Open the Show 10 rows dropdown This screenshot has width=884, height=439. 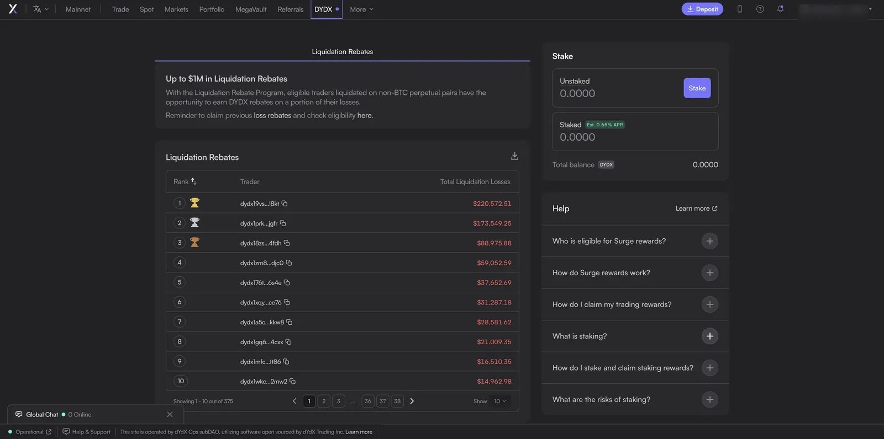coord(500,401)
